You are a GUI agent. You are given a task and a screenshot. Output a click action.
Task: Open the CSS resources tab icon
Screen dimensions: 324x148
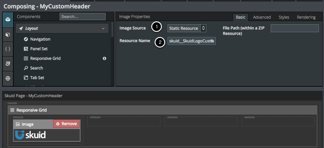pyautogui.click(x=8, y=63)
